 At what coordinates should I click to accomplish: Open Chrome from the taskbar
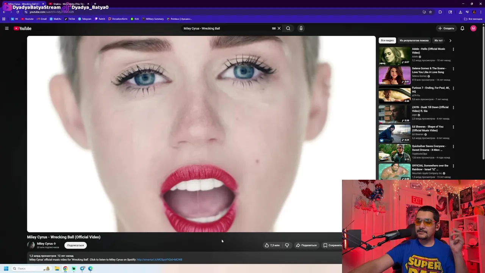pyautogui.click(x=66, y=268)
